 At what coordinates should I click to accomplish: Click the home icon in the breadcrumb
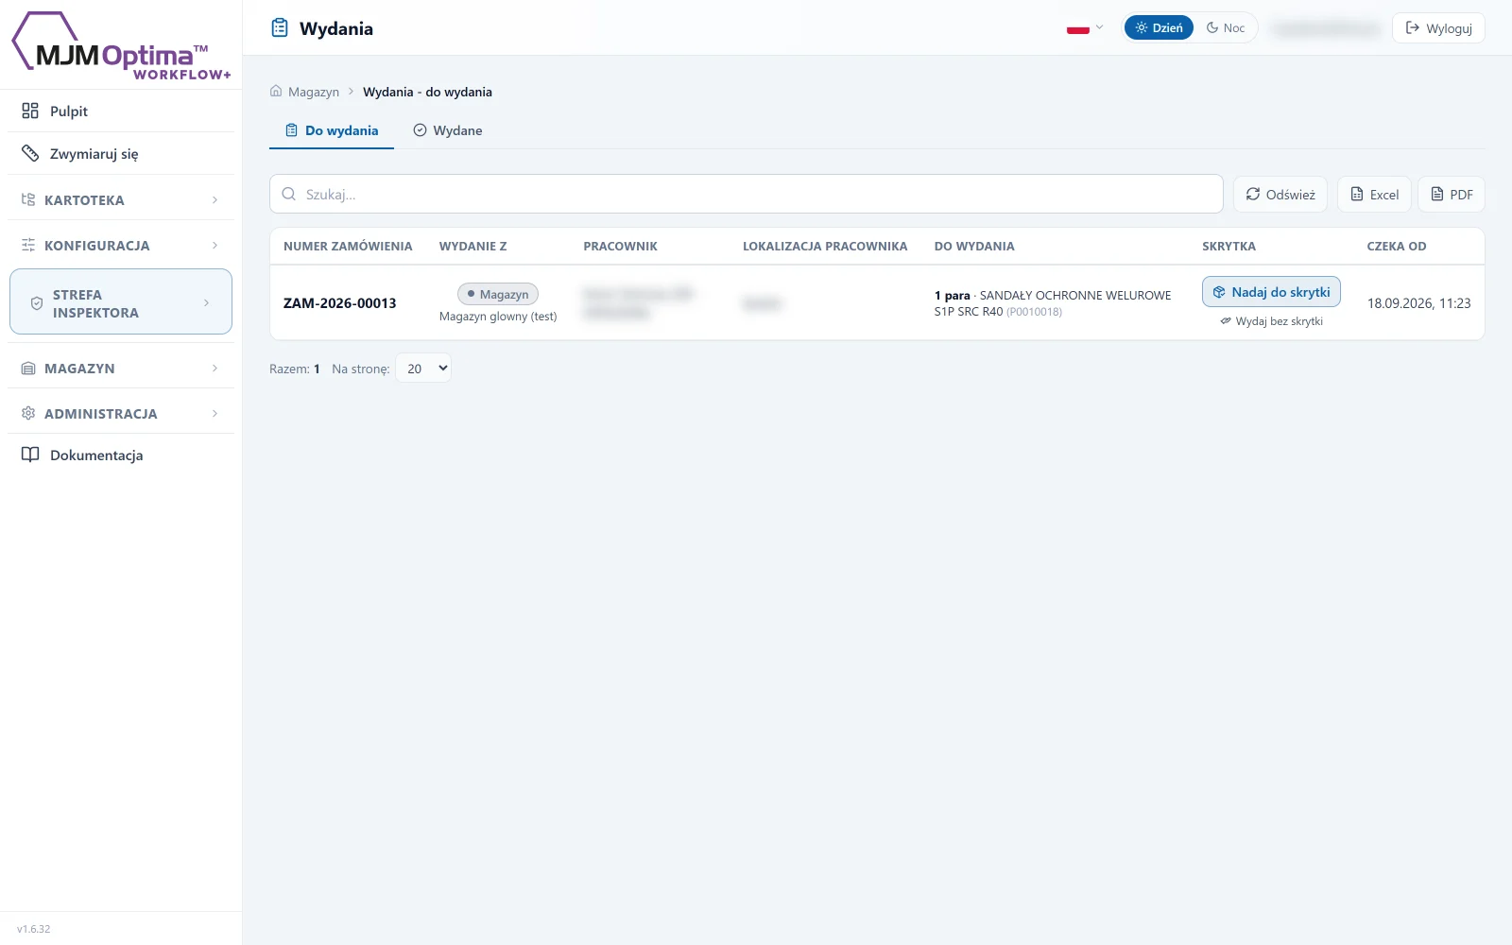[x=276, y=92]
